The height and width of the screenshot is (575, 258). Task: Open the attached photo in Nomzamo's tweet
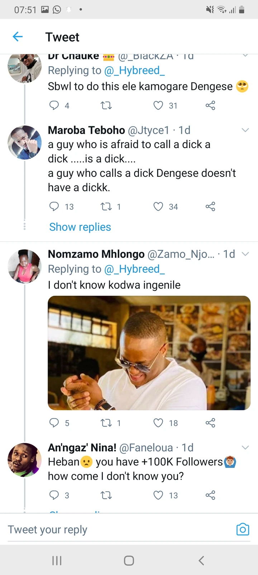click(149, 353)
